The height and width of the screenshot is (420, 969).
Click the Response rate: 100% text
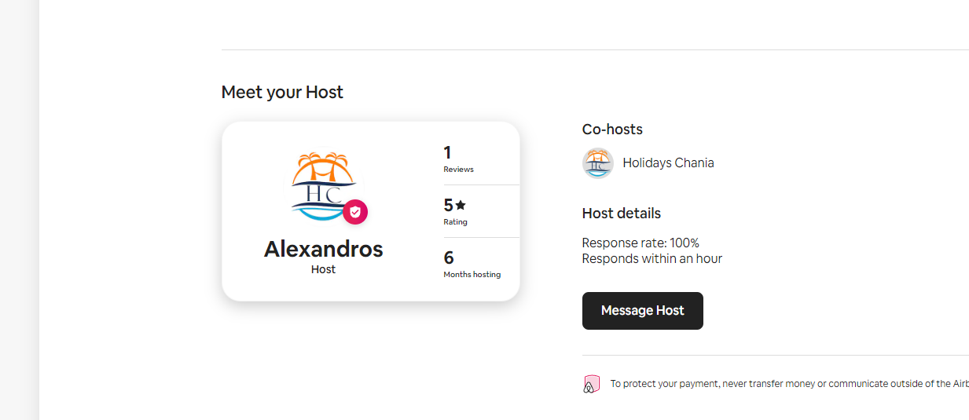point(640,243)
